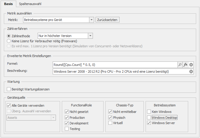The width and height of the screenshot is (200, 138).
Task: Open the formula search magnifier icon
Action: 180,65
